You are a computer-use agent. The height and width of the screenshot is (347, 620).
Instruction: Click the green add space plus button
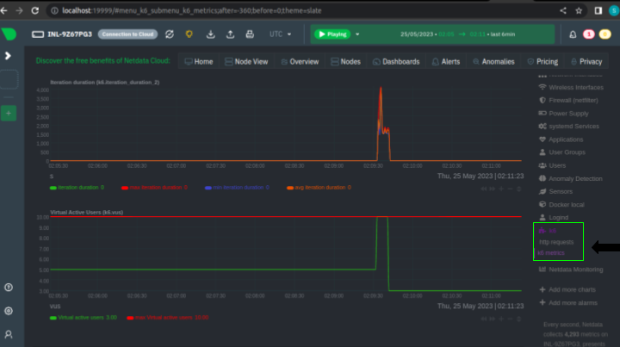pyautogui.click(x=9, y=114)
